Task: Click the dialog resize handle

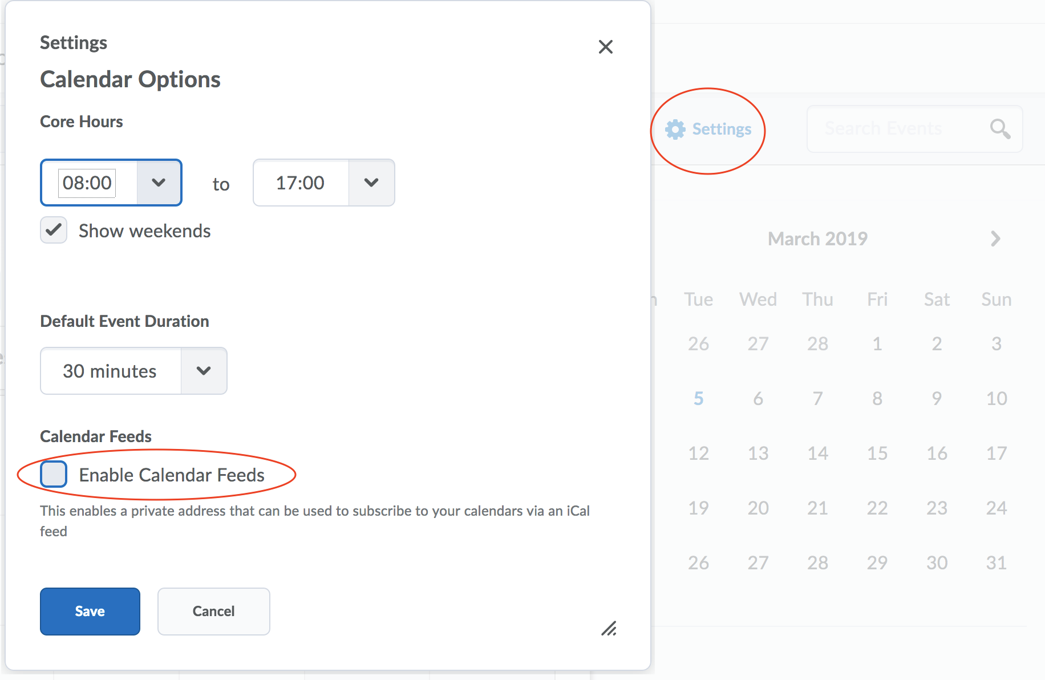Action: click(609, 629)
